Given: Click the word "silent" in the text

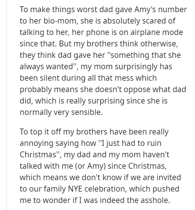Looking at the screenshot, I should tap(50, 78).
